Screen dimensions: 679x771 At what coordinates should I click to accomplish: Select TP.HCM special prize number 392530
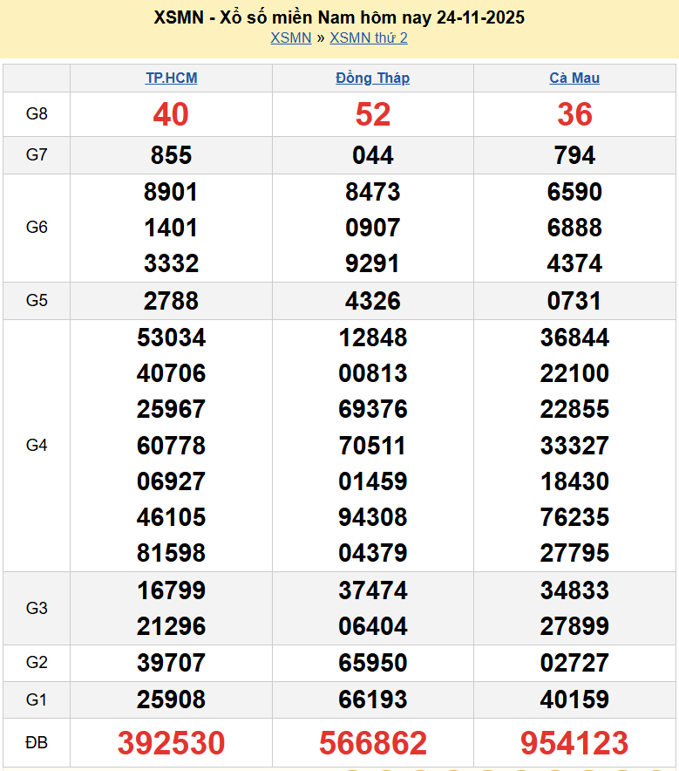pyautogui.click(x=171, y=743)
